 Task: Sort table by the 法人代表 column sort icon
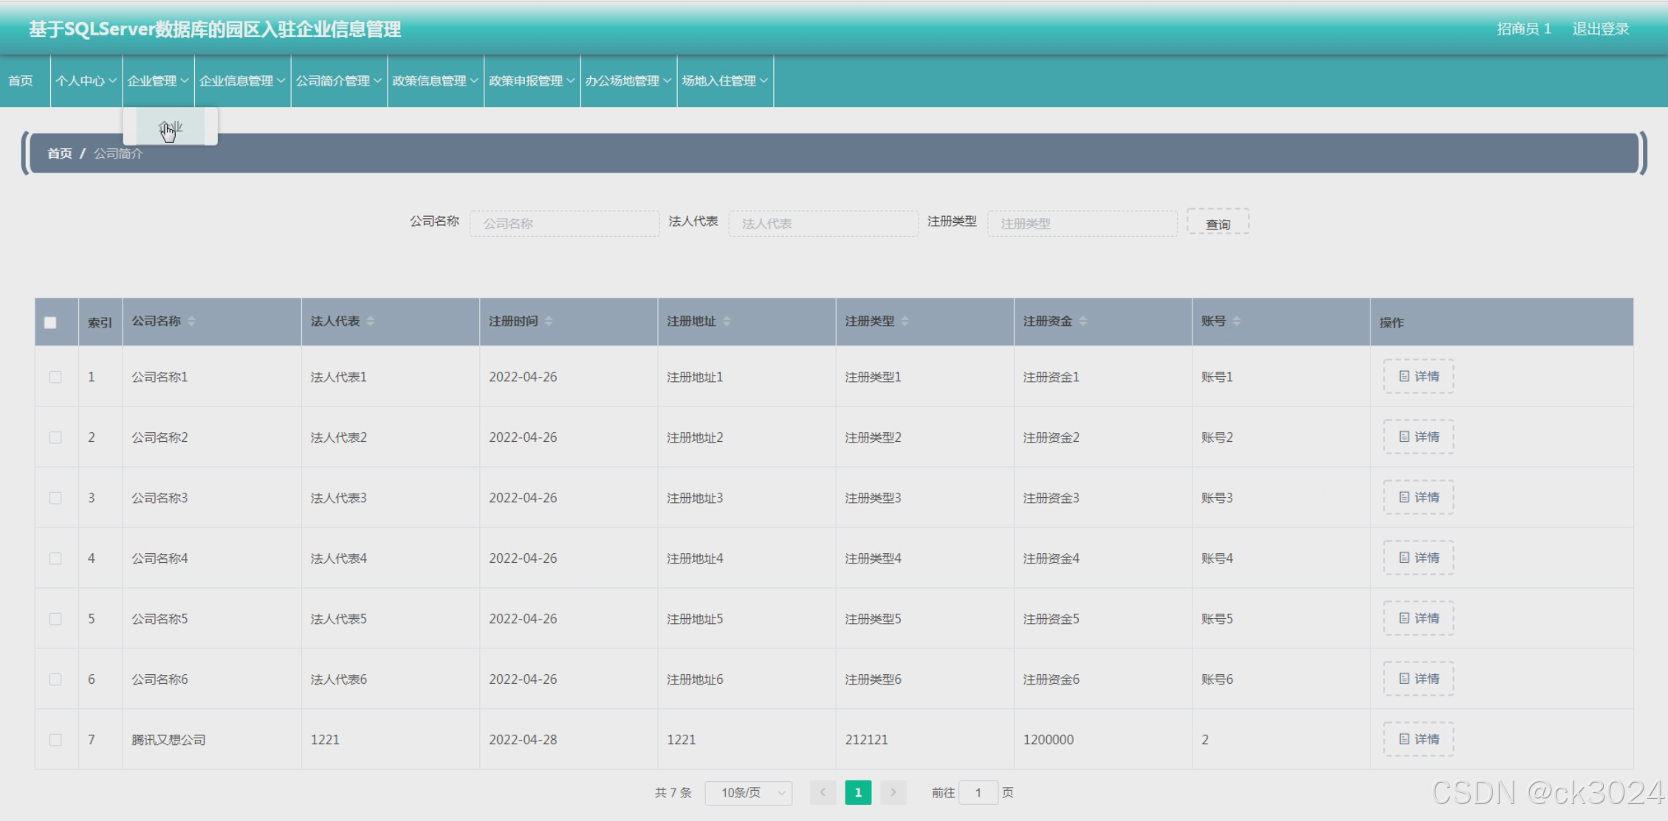coord(370,321)
